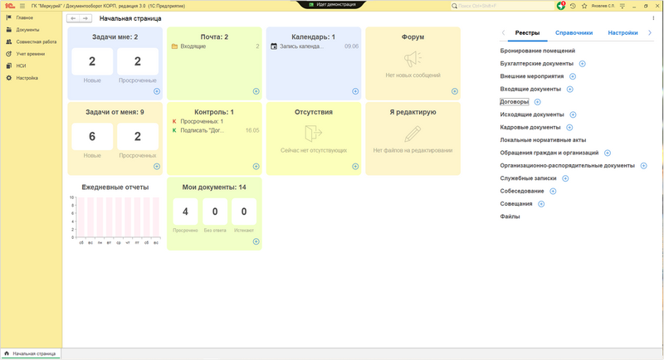Click plus icon next to Договоры
Image resolution: width=664 pixels, height=360 pixels.
click(x=537, y=102)
